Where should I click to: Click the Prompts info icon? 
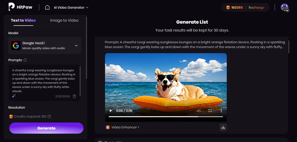click(x=25, y=60)
